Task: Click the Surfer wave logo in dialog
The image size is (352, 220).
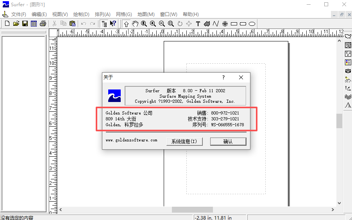Action: click(x=114, y=96)
